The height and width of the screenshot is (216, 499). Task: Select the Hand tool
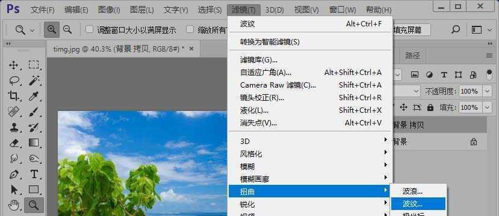[x=14, y=205]
